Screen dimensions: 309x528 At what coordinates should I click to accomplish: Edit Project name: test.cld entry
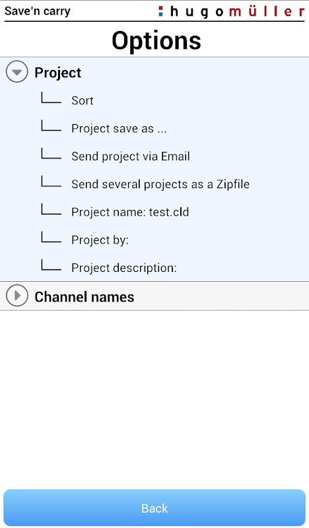[130, 212]
